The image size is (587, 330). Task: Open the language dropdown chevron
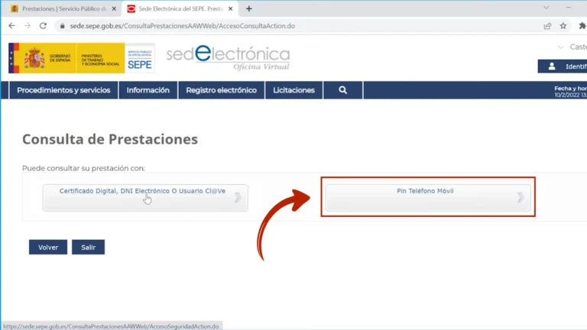(560, 47)
